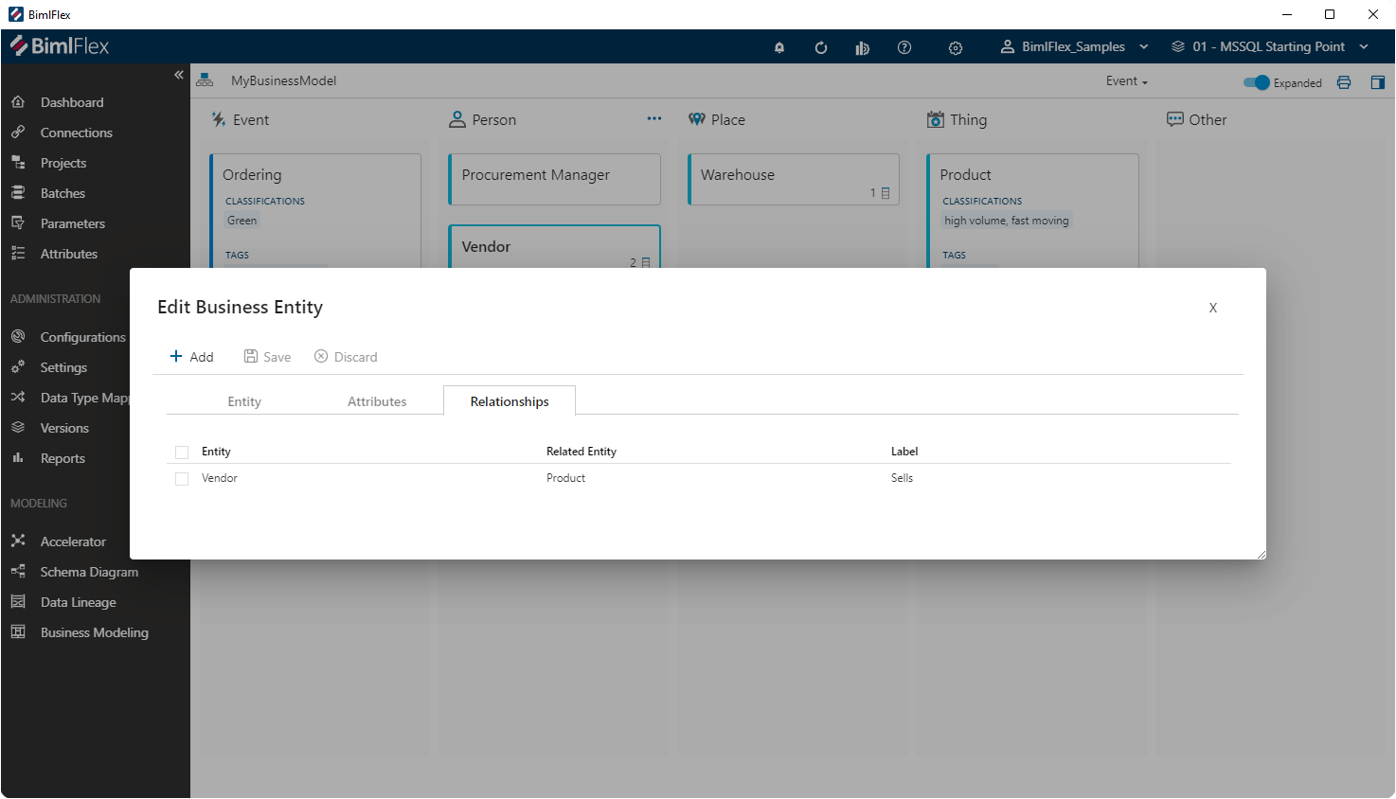This screenshot has height=799, width=1396.
Task: Print the business model
Action: 1344,82
